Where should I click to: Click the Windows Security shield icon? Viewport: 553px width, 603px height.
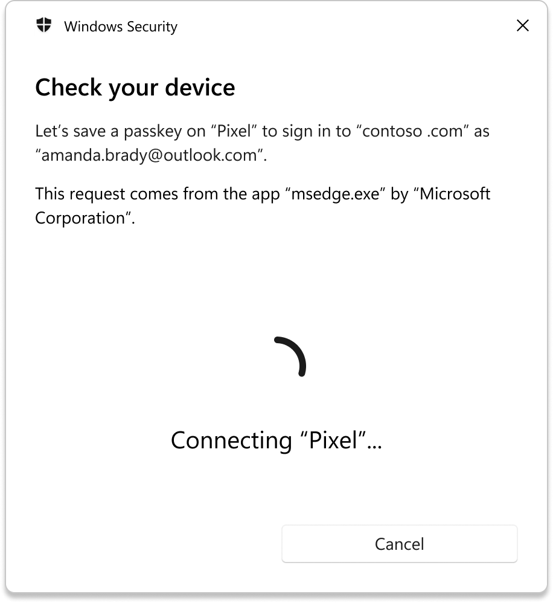[44, 25]
